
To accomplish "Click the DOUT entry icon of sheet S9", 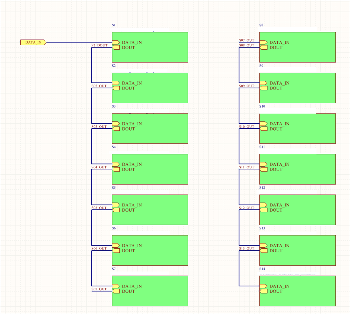I will [x=263, y=88].
